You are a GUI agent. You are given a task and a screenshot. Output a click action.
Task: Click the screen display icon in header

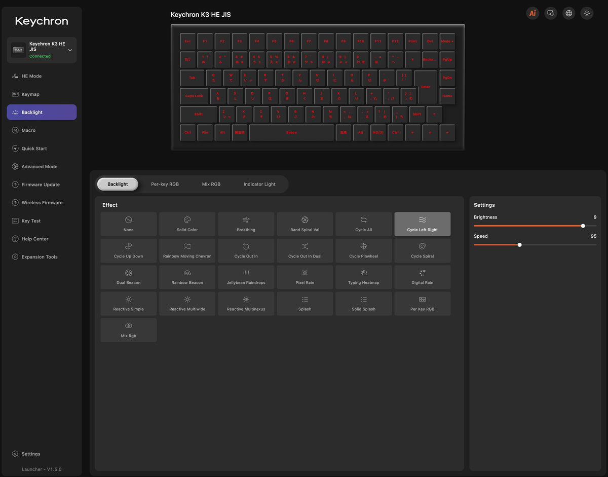(x=551, y=13)
